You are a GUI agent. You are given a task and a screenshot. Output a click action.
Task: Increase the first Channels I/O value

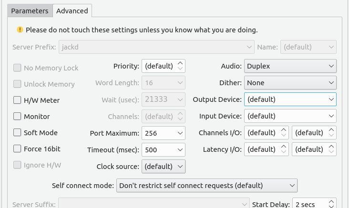tap(284, 130)
